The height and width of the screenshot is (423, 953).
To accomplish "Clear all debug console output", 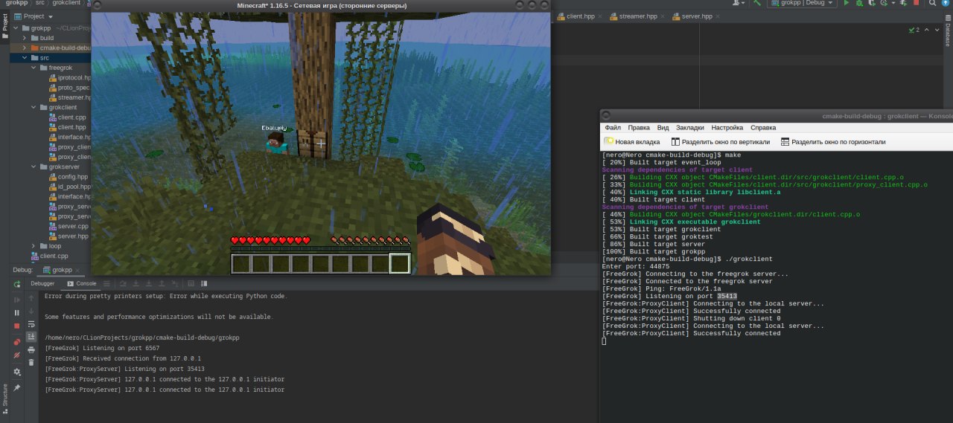I will click(31, 362).
